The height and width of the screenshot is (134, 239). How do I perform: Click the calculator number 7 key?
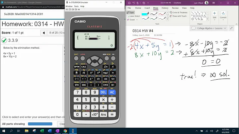point(77,92)
